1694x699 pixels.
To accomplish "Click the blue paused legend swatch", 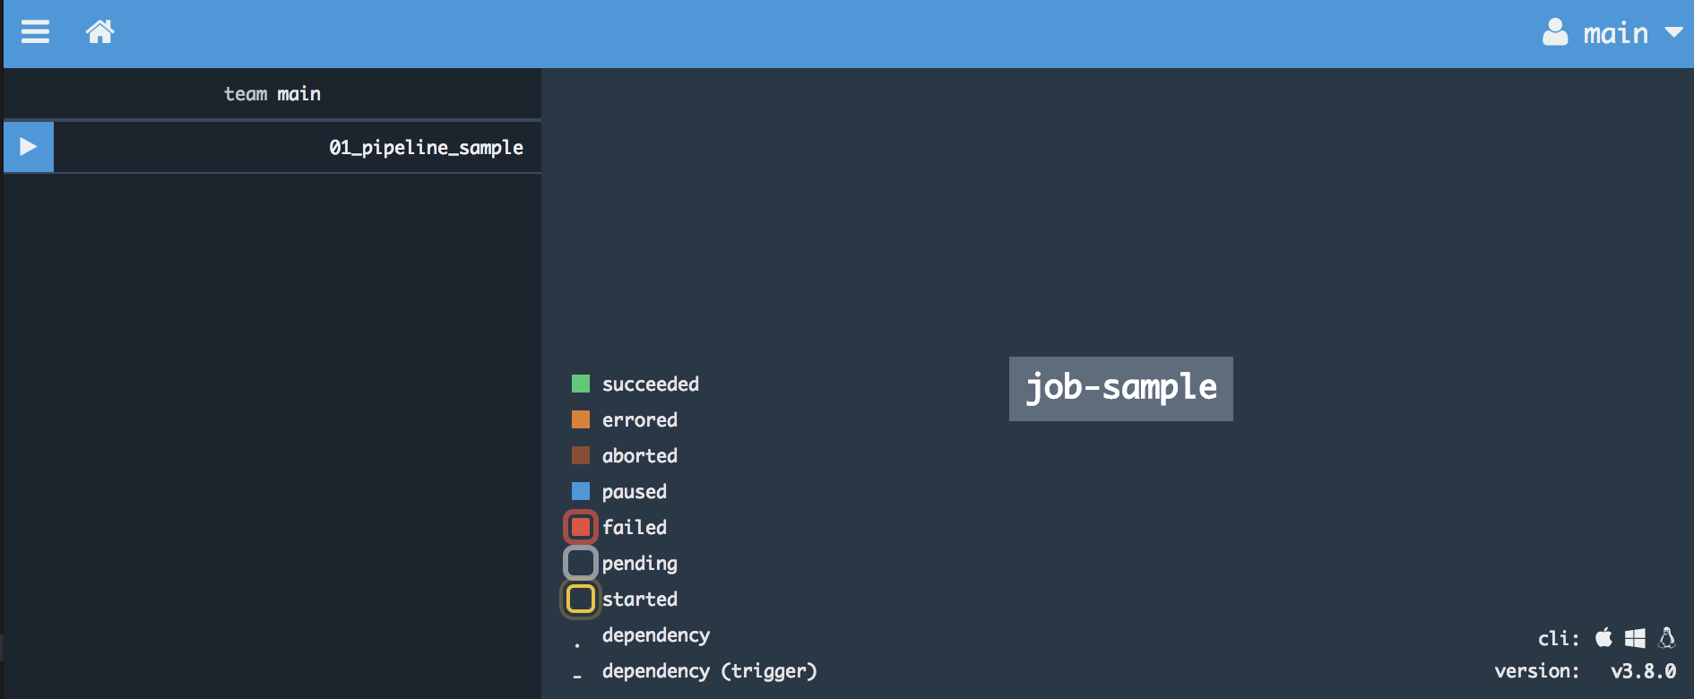I will (x=581, y=491).
